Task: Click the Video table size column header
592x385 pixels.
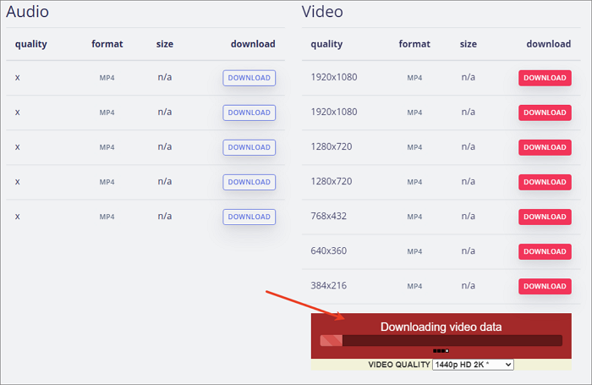Action: pyautogui.click(x=469, y=44)
